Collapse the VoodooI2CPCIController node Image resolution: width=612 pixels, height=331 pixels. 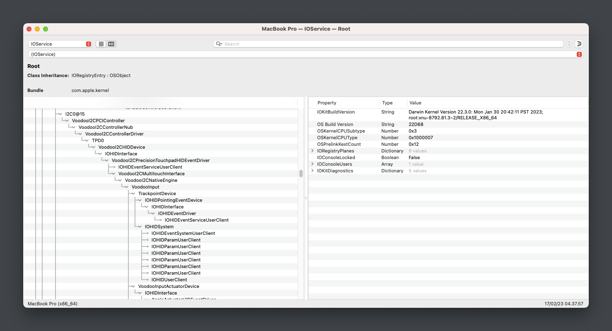pos(67,121)
